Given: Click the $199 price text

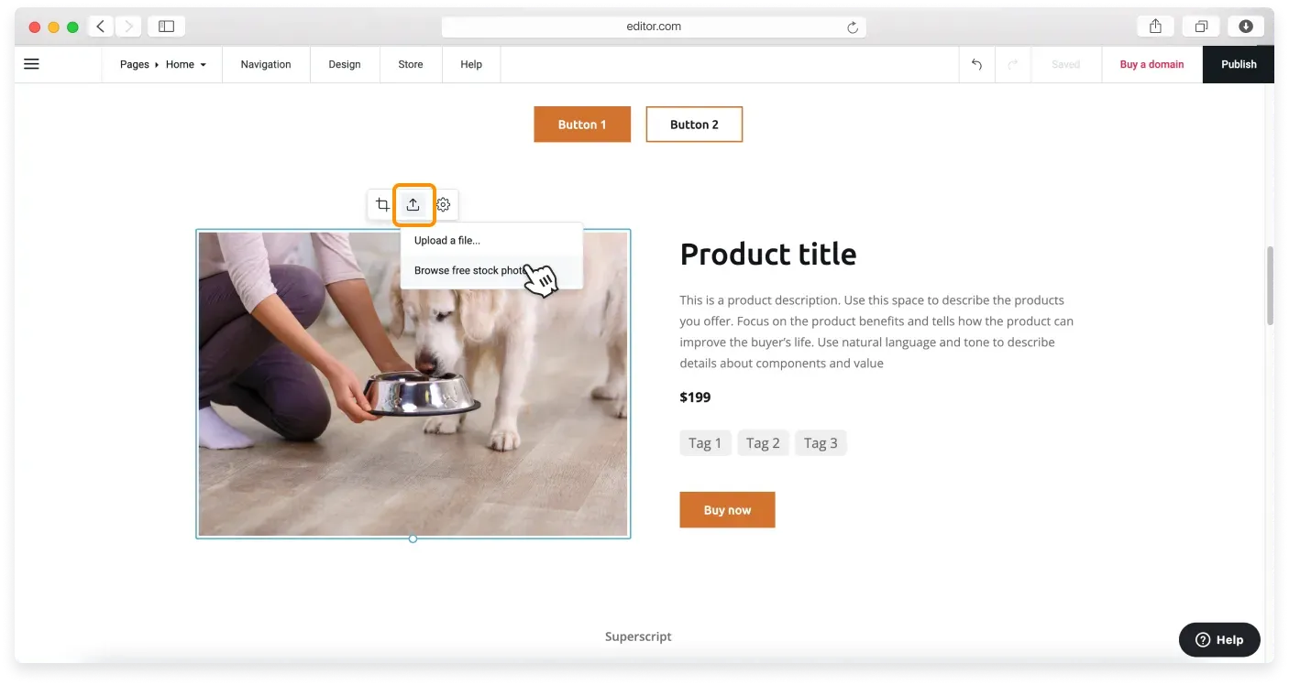Looking at the screenshot, I should point(695,397).
